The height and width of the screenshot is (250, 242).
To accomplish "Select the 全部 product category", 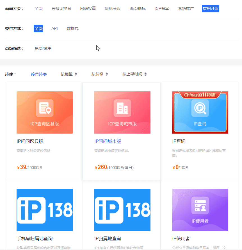I will 38,8.
